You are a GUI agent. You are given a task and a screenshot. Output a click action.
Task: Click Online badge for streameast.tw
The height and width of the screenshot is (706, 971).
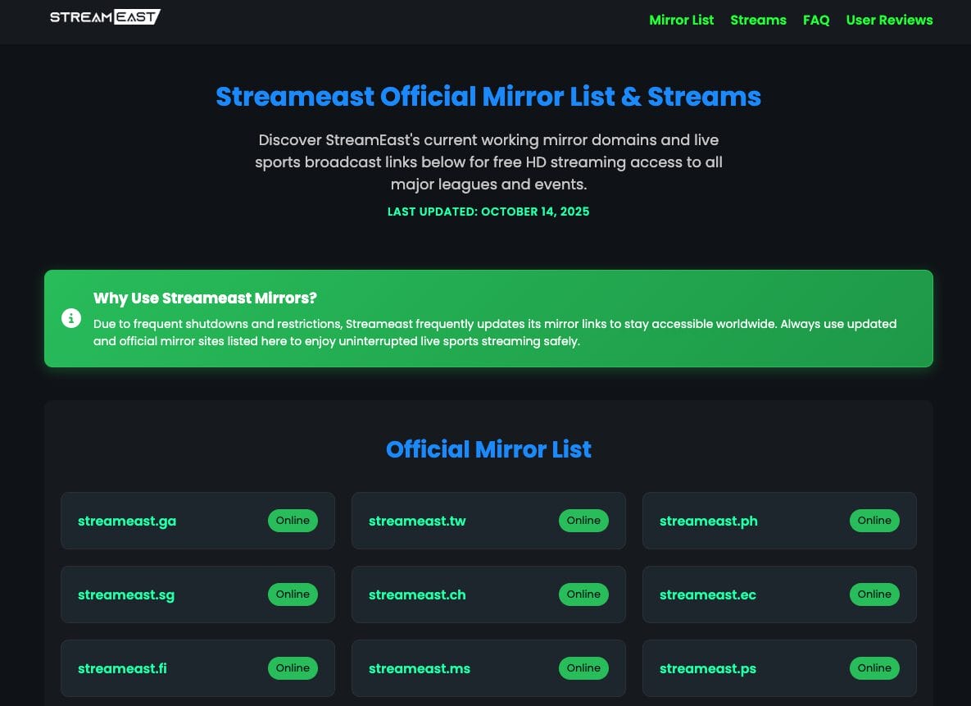[x=583, y=521]
